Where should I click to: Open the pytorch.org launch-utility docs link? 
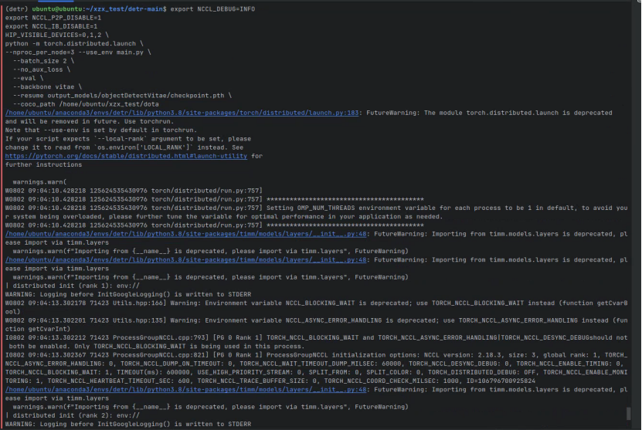pos(126,156)
